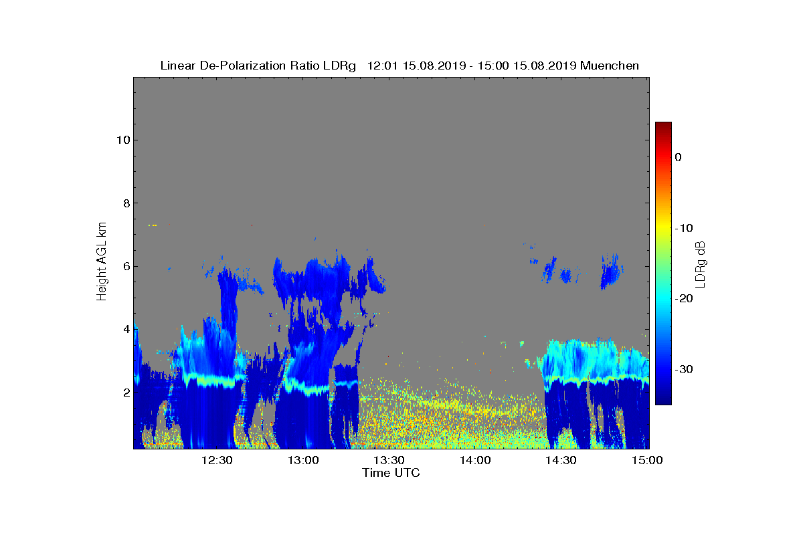This screenshot has width=803, height=535.
Task: Click the '14:00' time tick label
Action: pos(475,460)
